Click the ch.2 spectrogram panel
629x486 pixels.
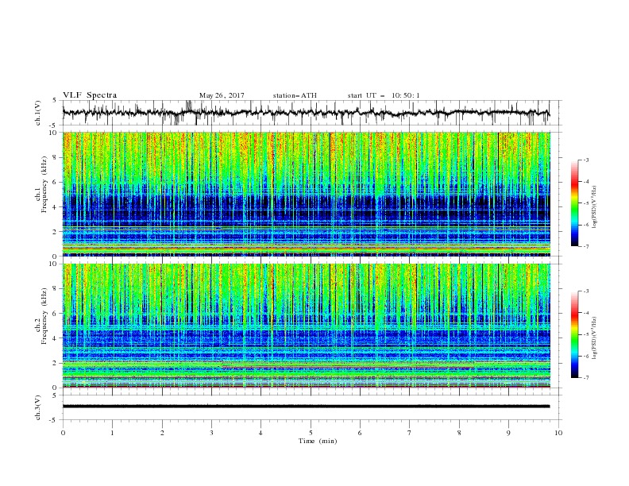point(306,326)
